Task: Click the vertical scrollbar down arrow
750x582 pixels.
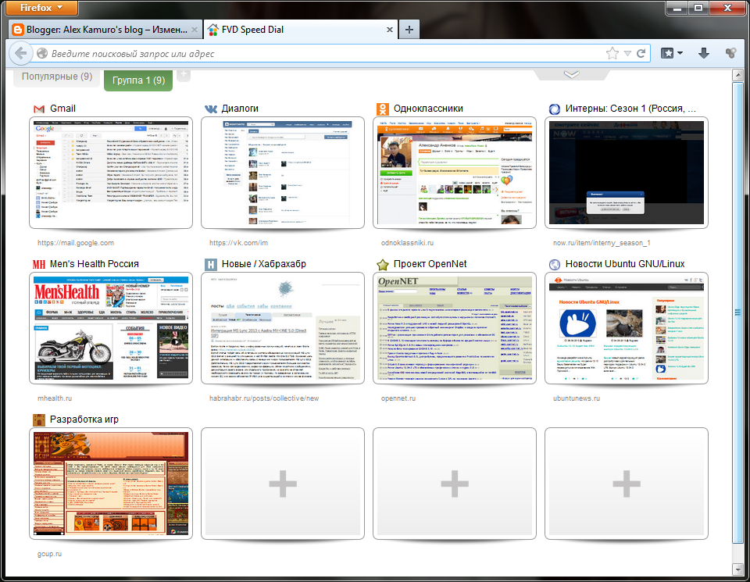Action: click(737, 569)
